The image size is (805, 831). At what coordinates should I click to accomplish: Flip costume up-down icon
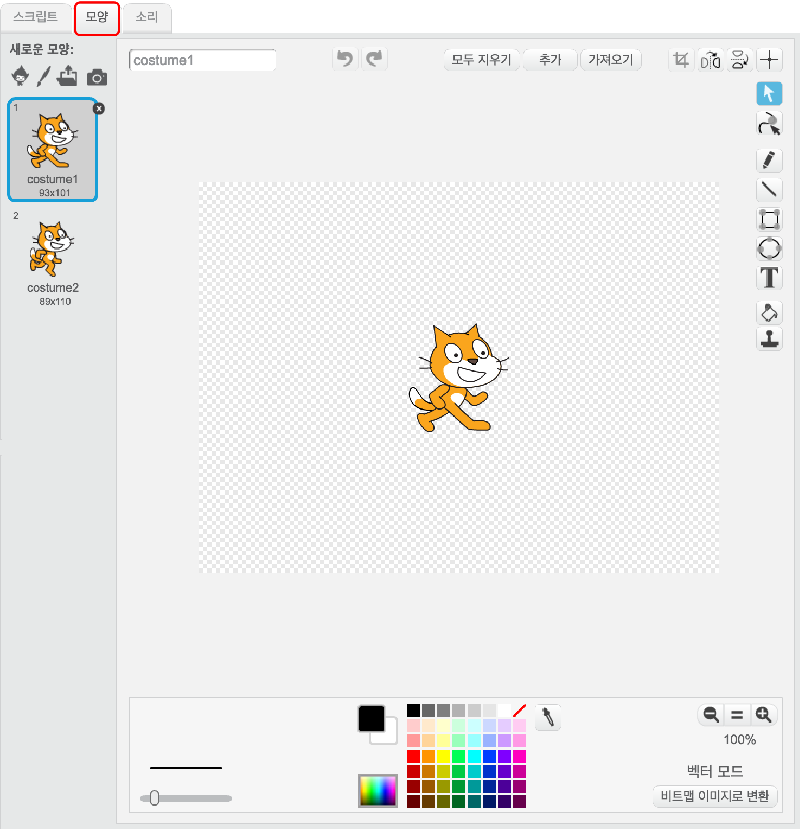click(x=740, y=60)
